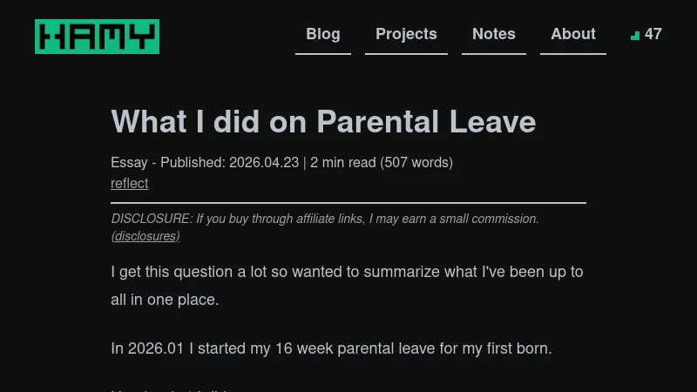The width and height of the screenshot is (697, 392).
Task: Click the italic DISCLOSURE affiliate notice text
Action: click(x=325, y=219)
